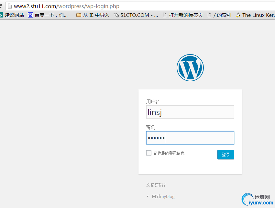The height and width of the screenshot is (208, 275).
Task: Open the 从 IE 中导入 bookmark folder
Action: click(x=93, y=15)
